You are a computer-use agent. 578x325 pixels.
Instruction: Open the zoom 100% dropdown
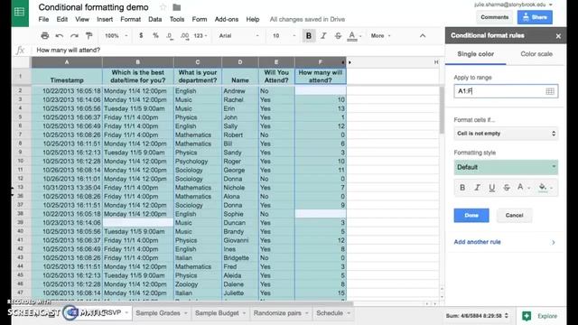[x=117, y=36]
